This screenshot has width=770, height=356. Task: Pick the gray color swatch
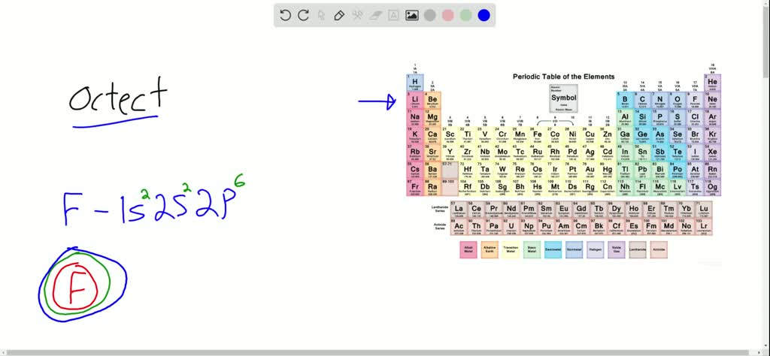pos(430,15)
